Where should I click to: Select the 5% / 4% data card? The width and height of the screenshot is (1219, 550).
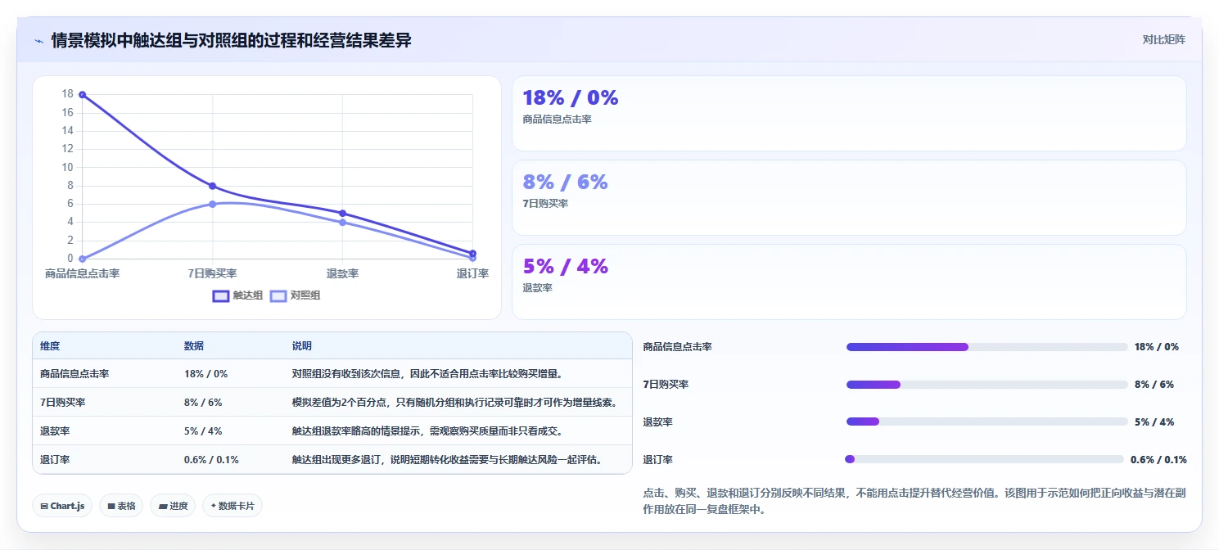point(849,282)
